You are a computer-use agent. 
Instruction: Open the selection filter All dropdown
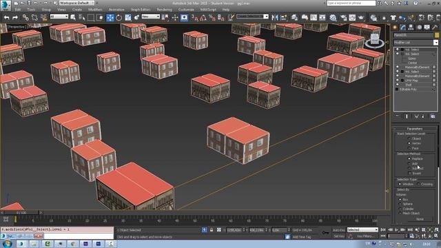(x=59, y=17)
